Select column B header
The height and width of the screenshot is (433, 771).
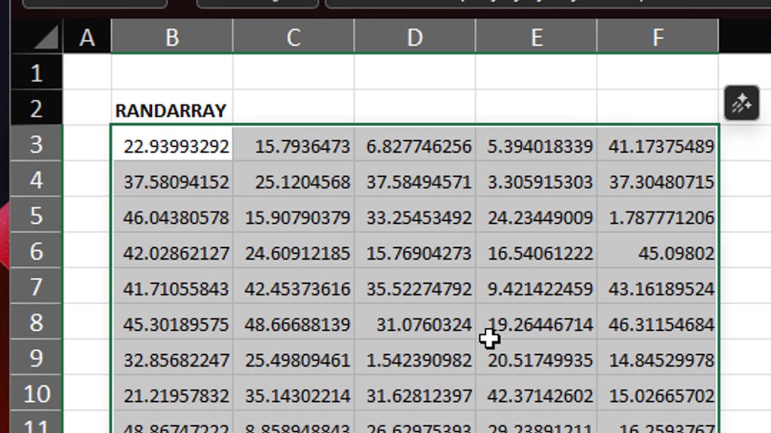coord(172,37)
